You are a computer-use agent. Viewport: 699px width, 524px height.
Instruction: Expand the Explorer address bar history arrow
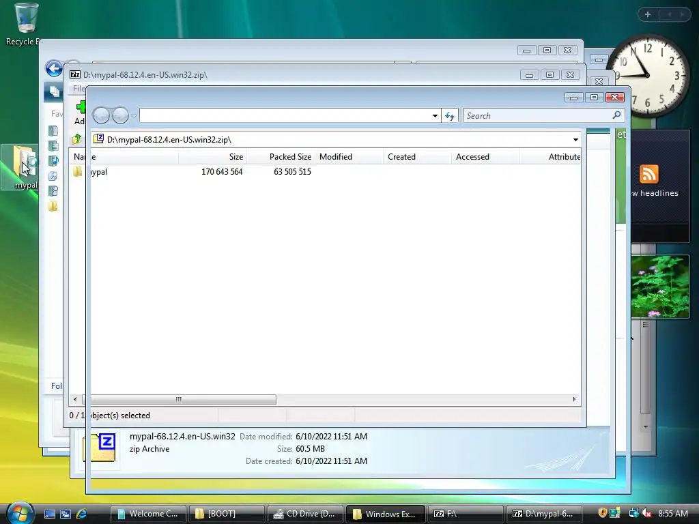(x=435, y=116)
